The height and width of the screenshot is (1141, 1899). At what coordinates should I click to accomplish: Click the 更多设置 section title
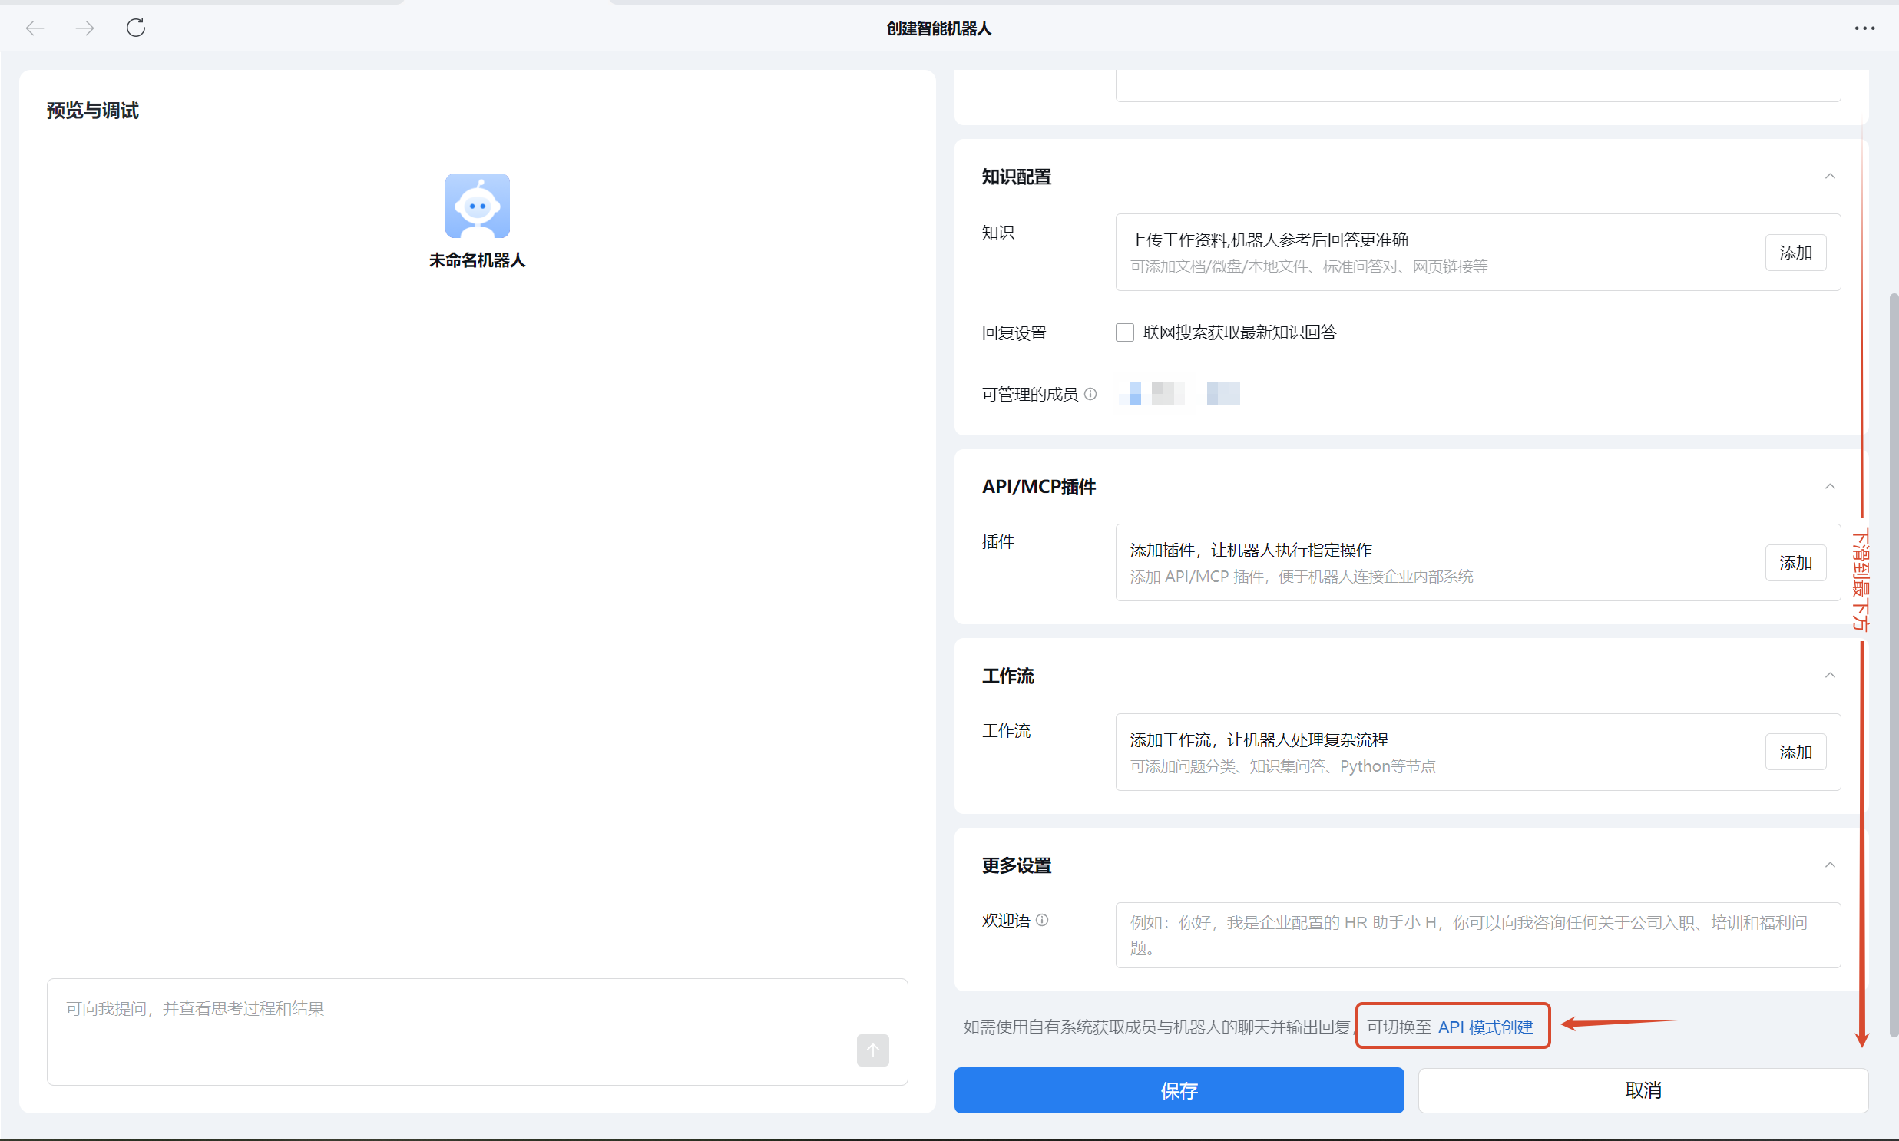pyautogui.click(x=1016, y=866)
